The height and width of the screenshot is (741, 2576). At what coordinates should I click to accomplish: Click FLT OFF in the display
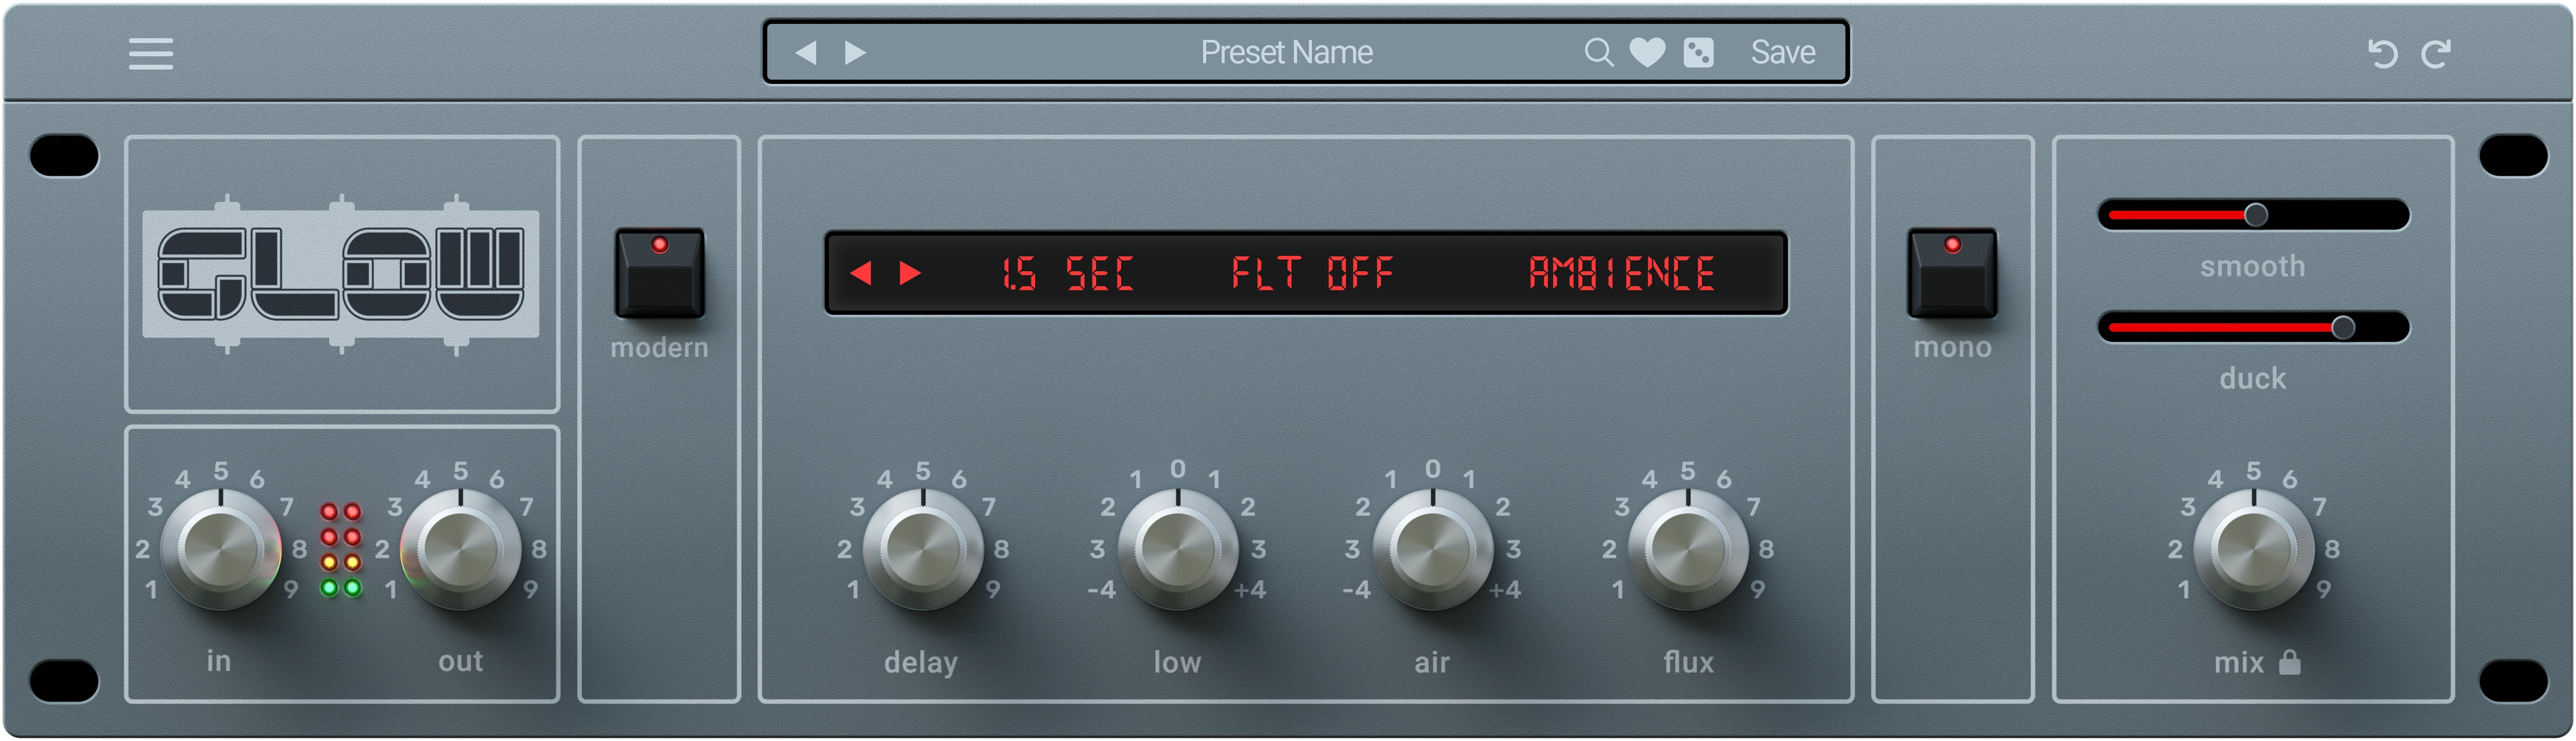[x=1311, y=273]
